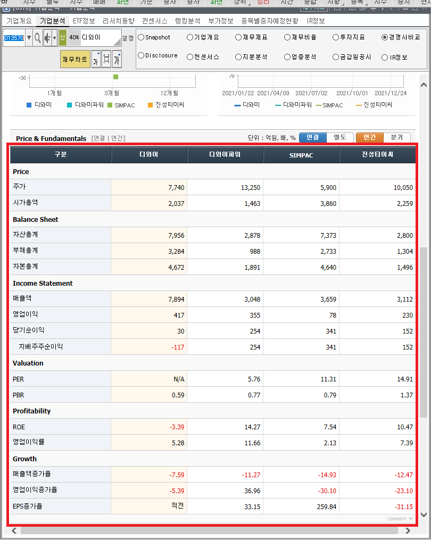431x540 pixels.
Task: Click the yellow 재무차트 button
Action: coord(75,59)
